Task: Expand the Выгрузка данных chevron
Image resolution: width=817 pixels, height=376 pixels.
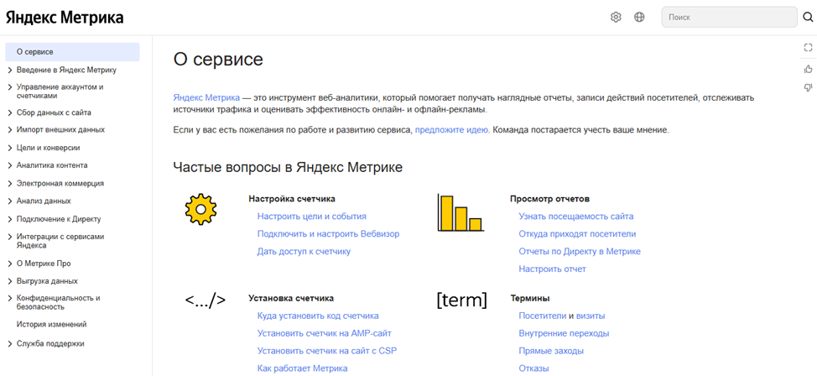Action: (x=10, y=281)
